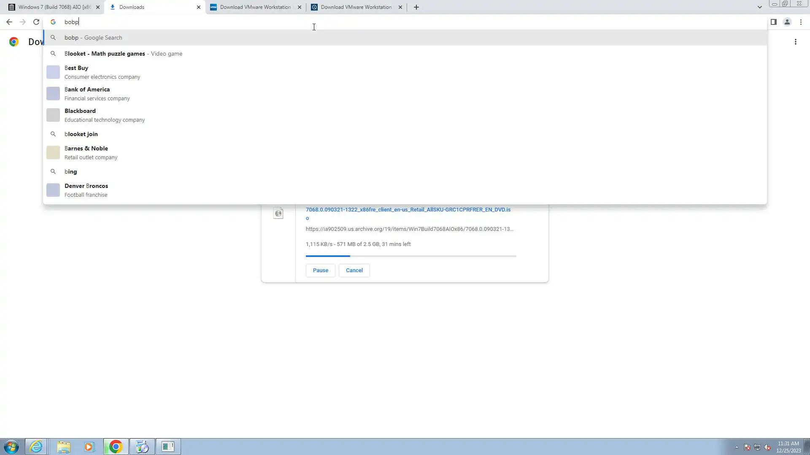Open the Chrome profile avatar
Screen dimensions: 810x455
pos(787,22)
